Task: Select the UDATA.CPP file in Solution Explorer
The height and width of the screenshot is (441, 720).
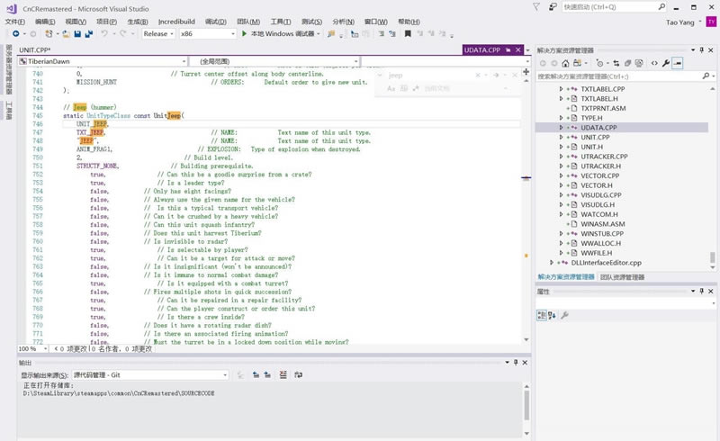Action: 598,128
